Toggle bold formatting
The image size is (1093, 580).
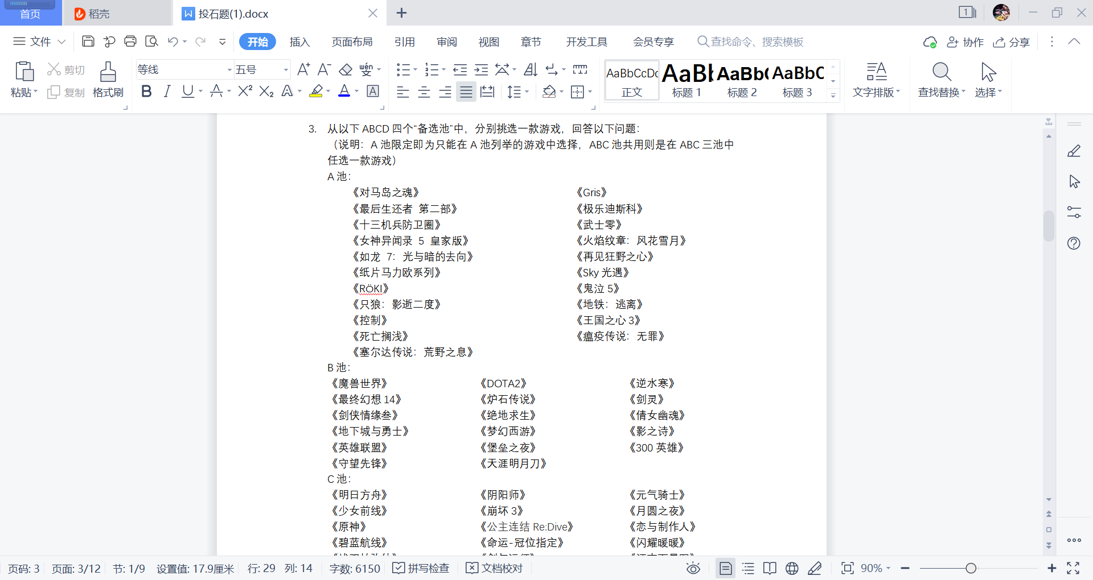pyautogui.click(x=146, y=92)
